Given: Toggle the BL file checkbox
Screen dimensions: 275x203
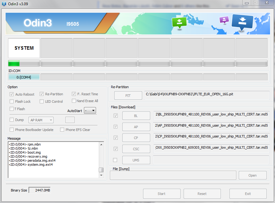Looking at the screenshot, I should click(116, 116).
